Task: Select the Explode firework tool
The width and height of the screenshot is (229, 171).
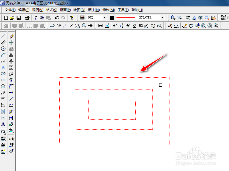Action: [x=11, y=111]
